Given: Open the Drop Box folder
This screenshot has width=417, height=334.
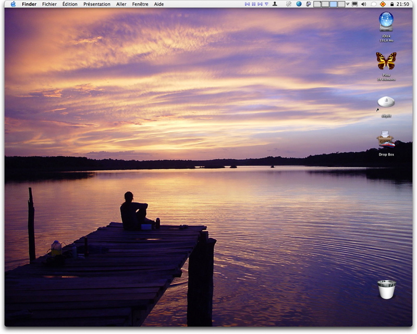Looking at the screenshot, I should (x=386, y=140).
